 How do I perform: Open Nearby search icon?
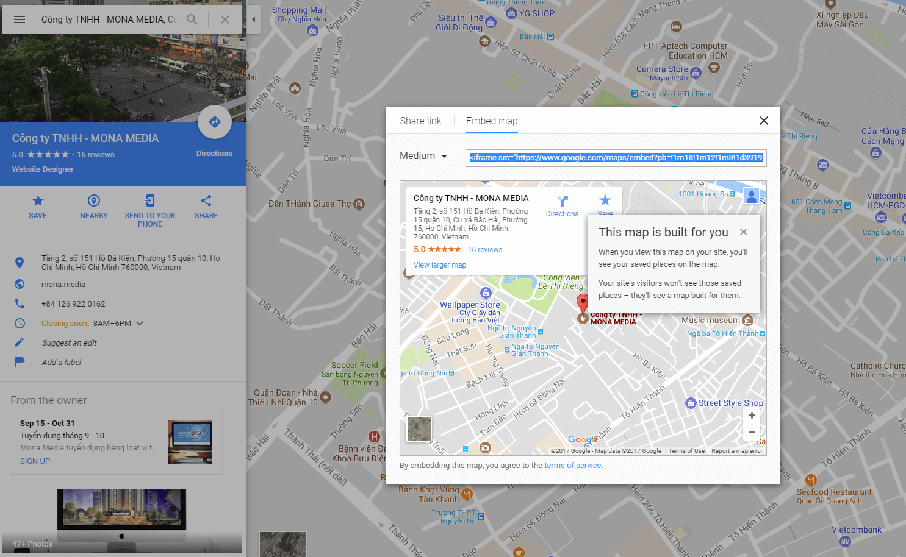pyautogui.click(x=94, y=200)
